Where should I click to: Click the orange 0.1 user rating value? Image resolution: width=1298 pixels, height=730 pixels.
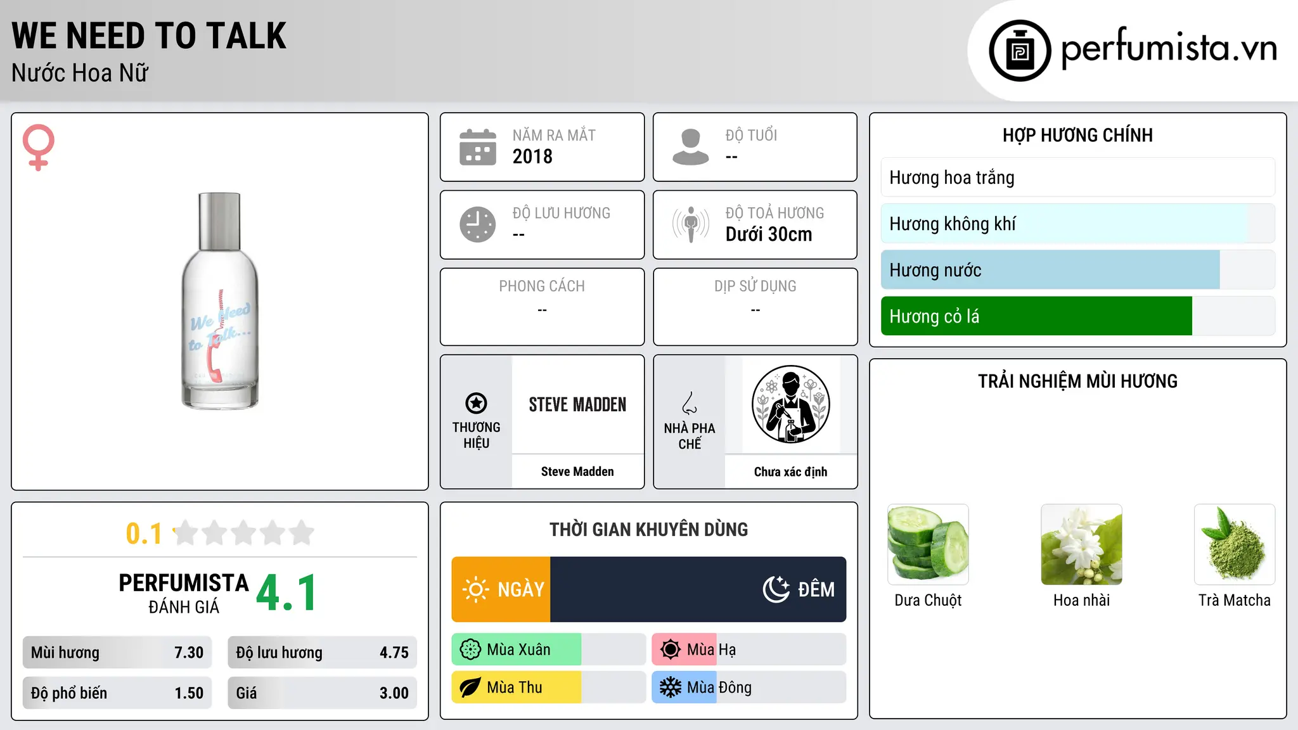(144, 534)
